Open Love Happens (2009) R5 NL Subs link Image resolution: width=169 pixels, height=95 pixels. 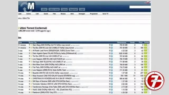49,70
